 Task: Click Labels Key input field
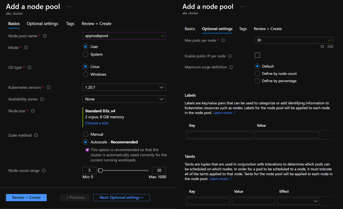(219, 135)
